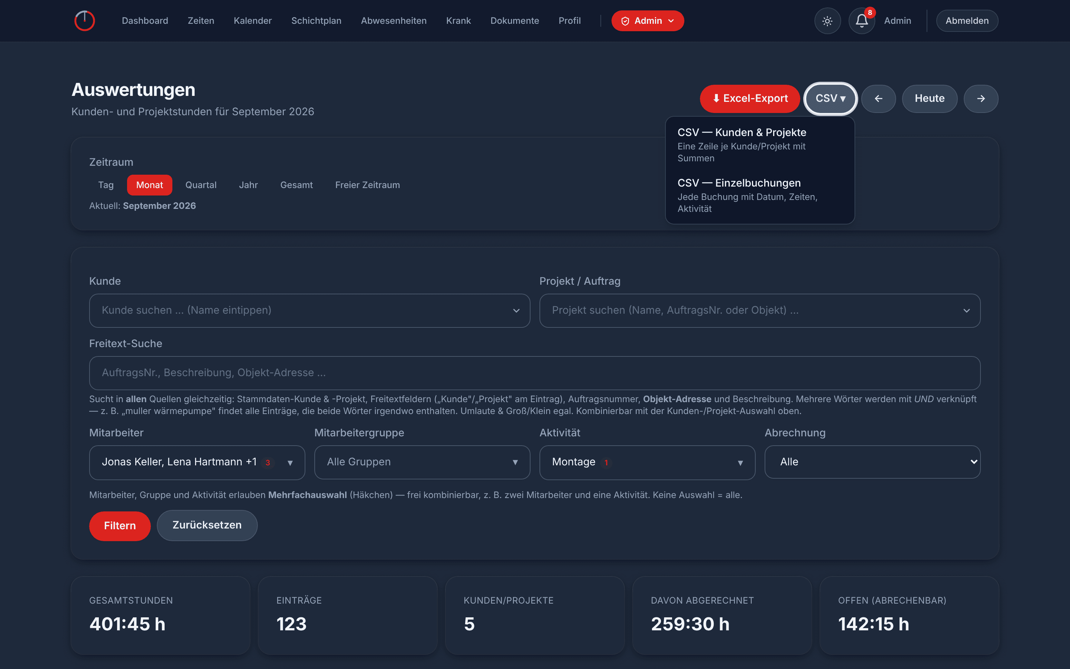
Task: Choose CSV — Kunden & Projekte export
Action: pyautogui.click(x=760, y=145)
